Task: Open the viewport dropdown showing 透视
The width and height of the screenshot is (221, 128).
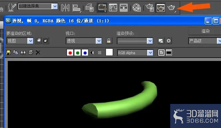Action: tap(84, 41)
